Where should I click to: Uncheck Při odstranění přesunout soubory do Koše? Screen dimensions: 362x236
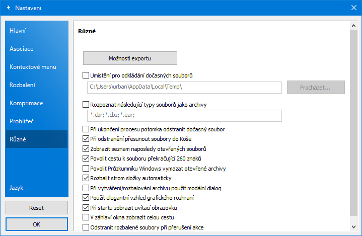tap(85, 138)
